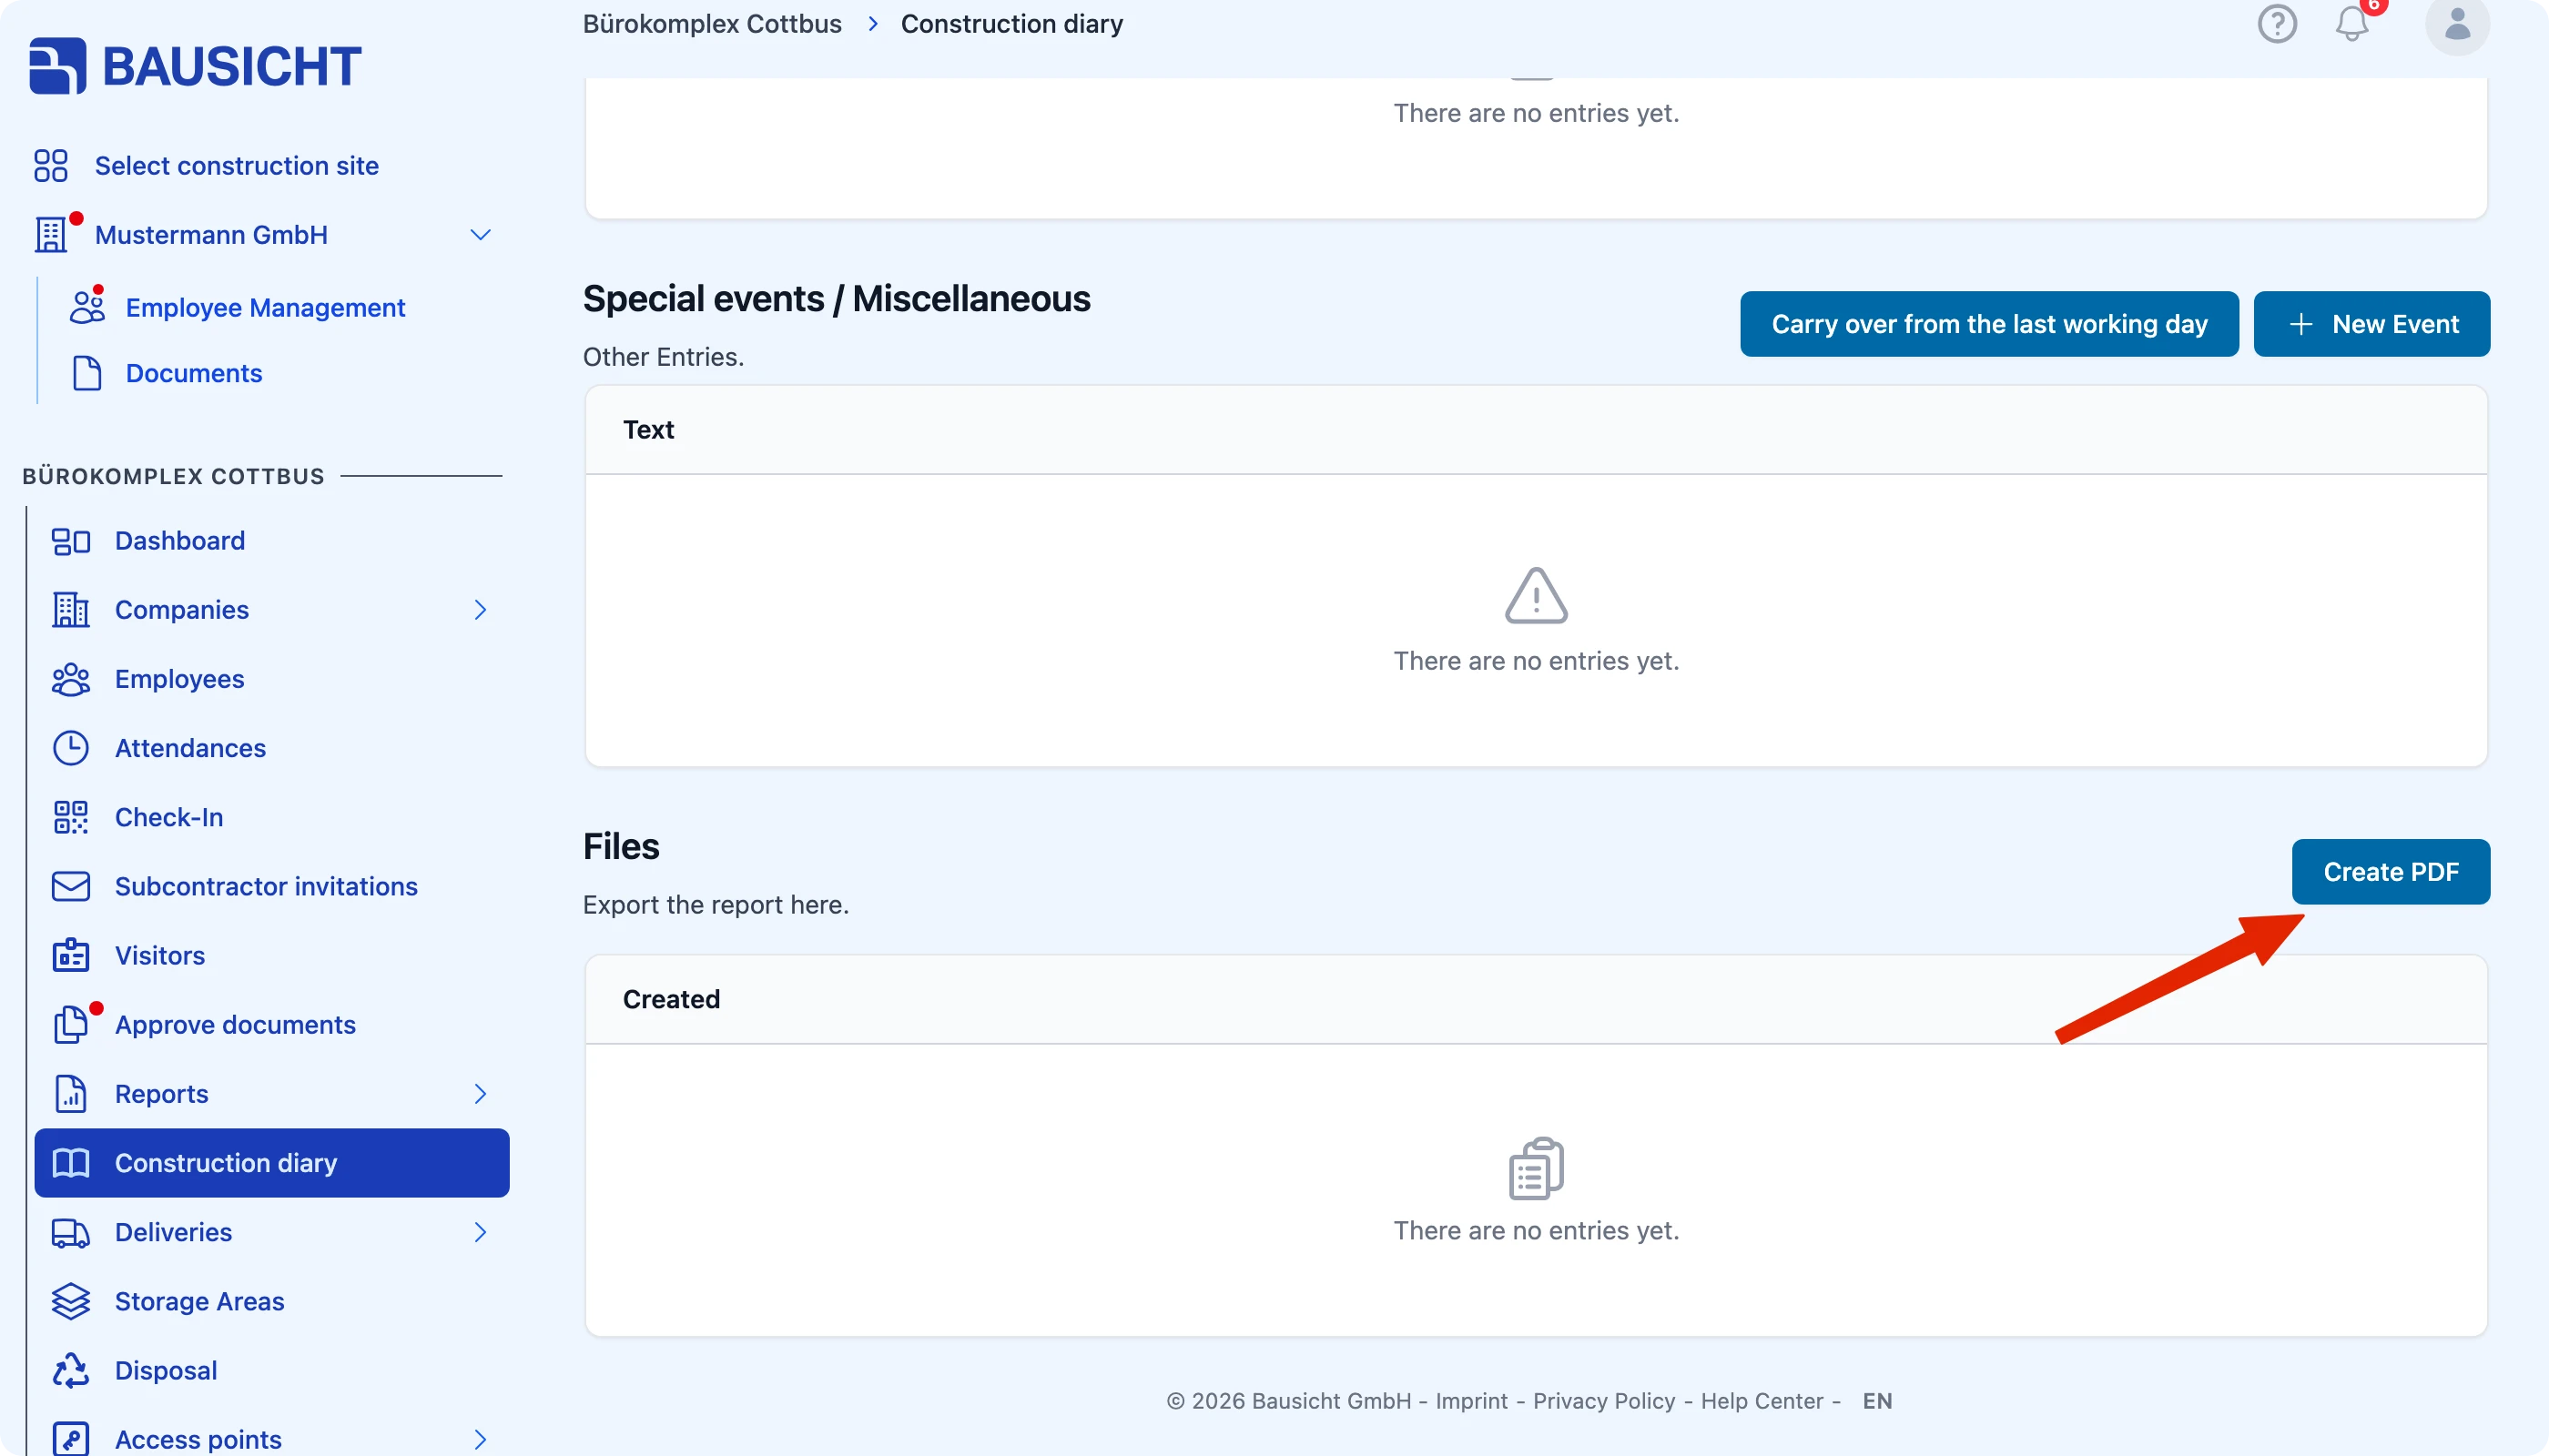This screenshot has width=2549, height=1456.
Task: Click the Approve documents icon
Action: coord(71,1024)
